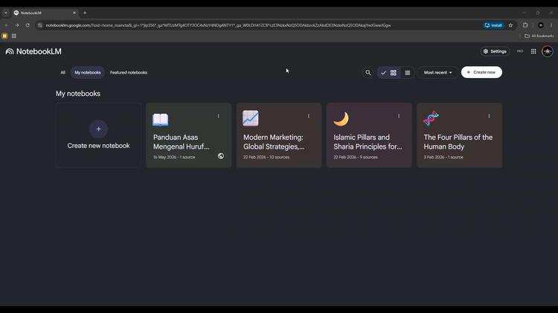Open the account profile avatar
The width and height of the screenshot is (558, 313).
548,51
